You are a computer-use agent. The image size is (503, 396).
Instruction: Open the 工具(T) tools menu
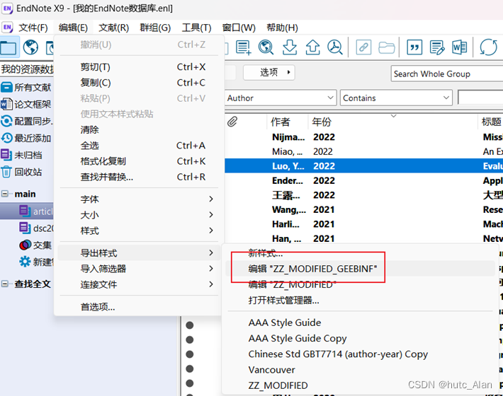click(x=196, y=28)
